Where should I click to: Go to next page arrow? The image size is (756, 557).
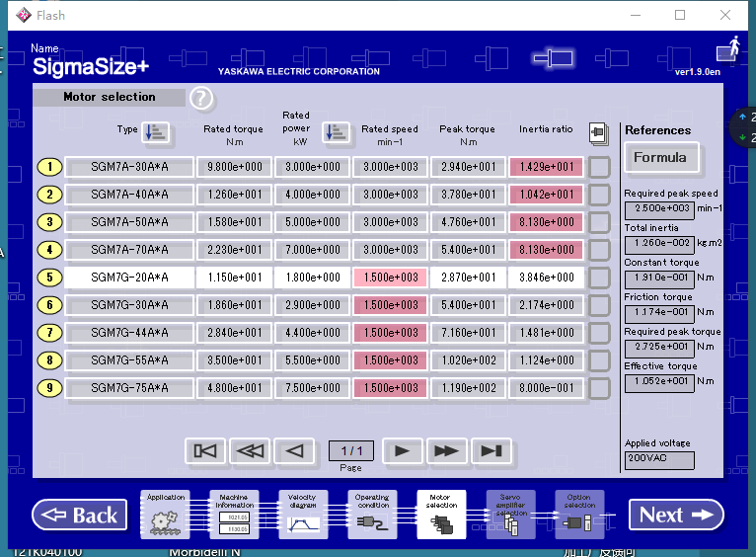(403, 451)
